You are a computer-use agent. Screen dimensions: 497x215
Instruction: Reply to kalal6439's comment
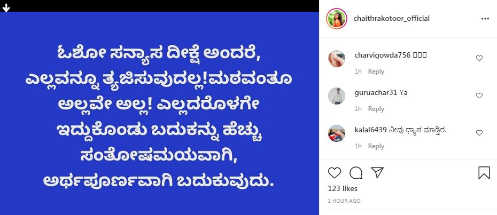pos(376,146)
